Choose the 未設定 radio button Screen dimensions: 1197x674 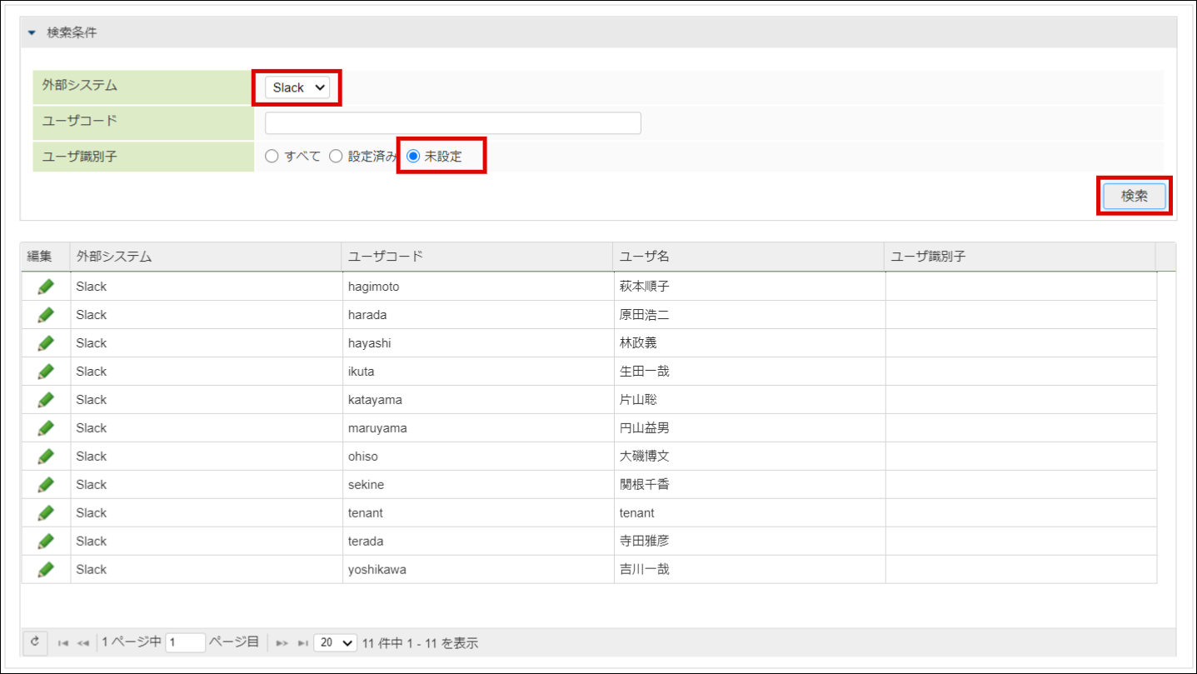coord(413,156)
